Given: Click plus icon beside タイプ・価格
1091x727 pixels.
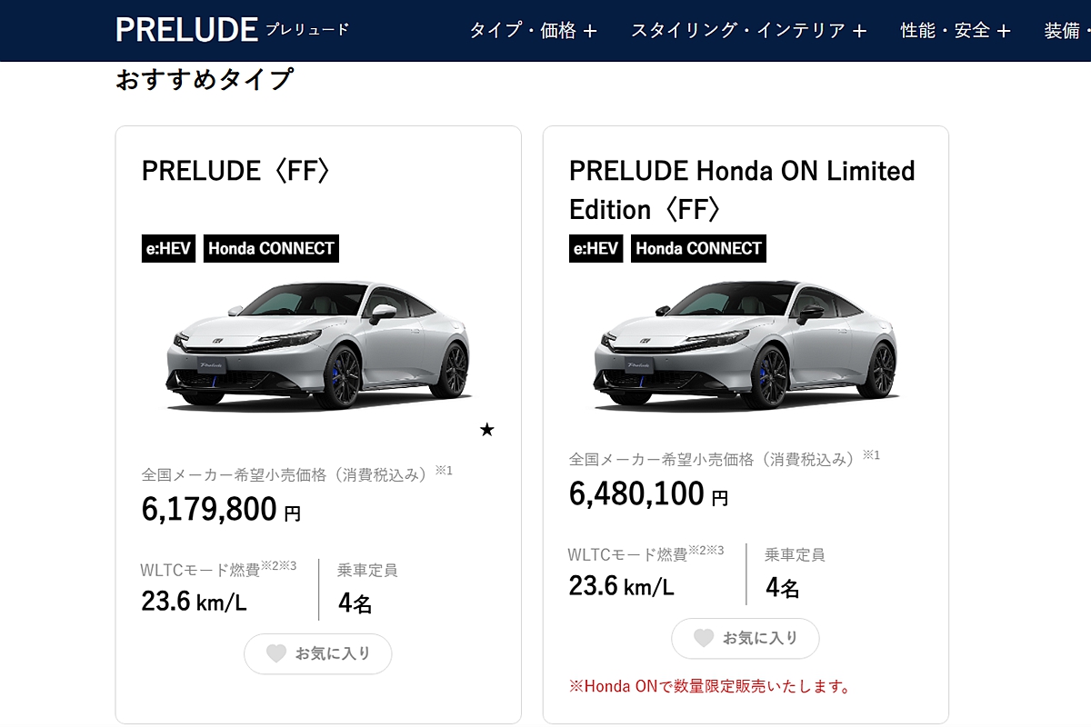Looking at the screenshot, I should coord(590,32).
